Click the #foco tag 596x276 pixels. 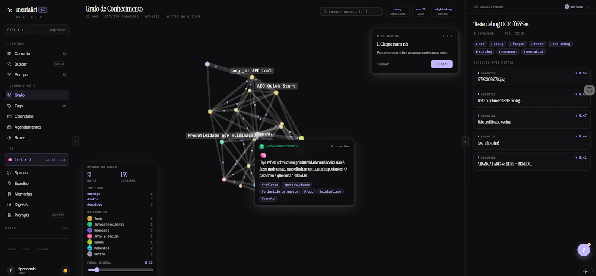coord(309,191)
